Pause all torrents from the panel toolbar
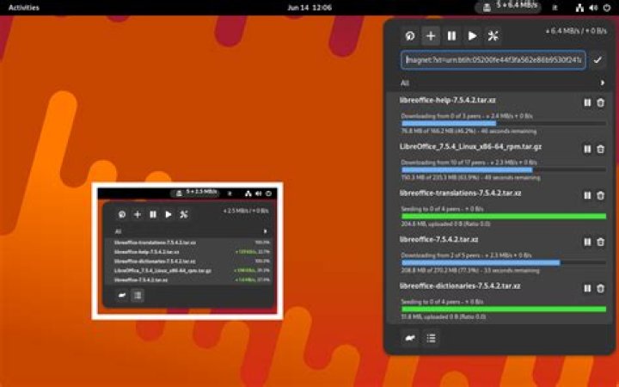 451,36
